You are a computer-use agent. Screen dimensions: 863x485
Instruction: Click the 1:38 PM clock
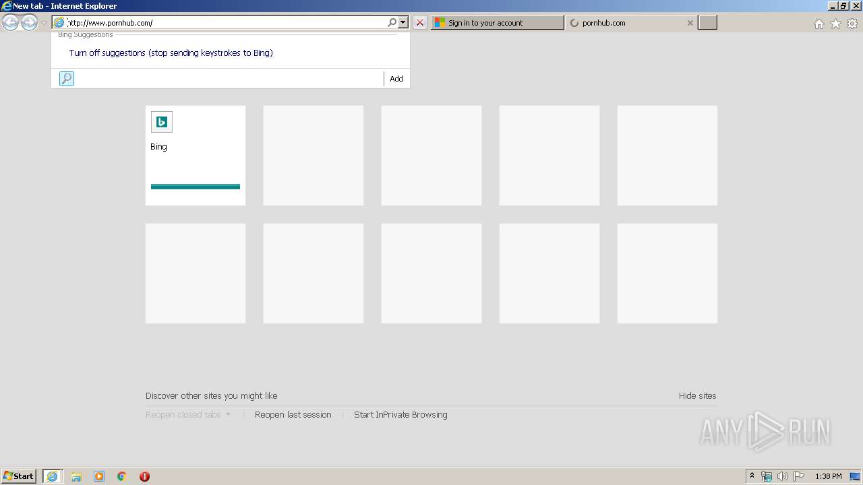pos(829,476)
